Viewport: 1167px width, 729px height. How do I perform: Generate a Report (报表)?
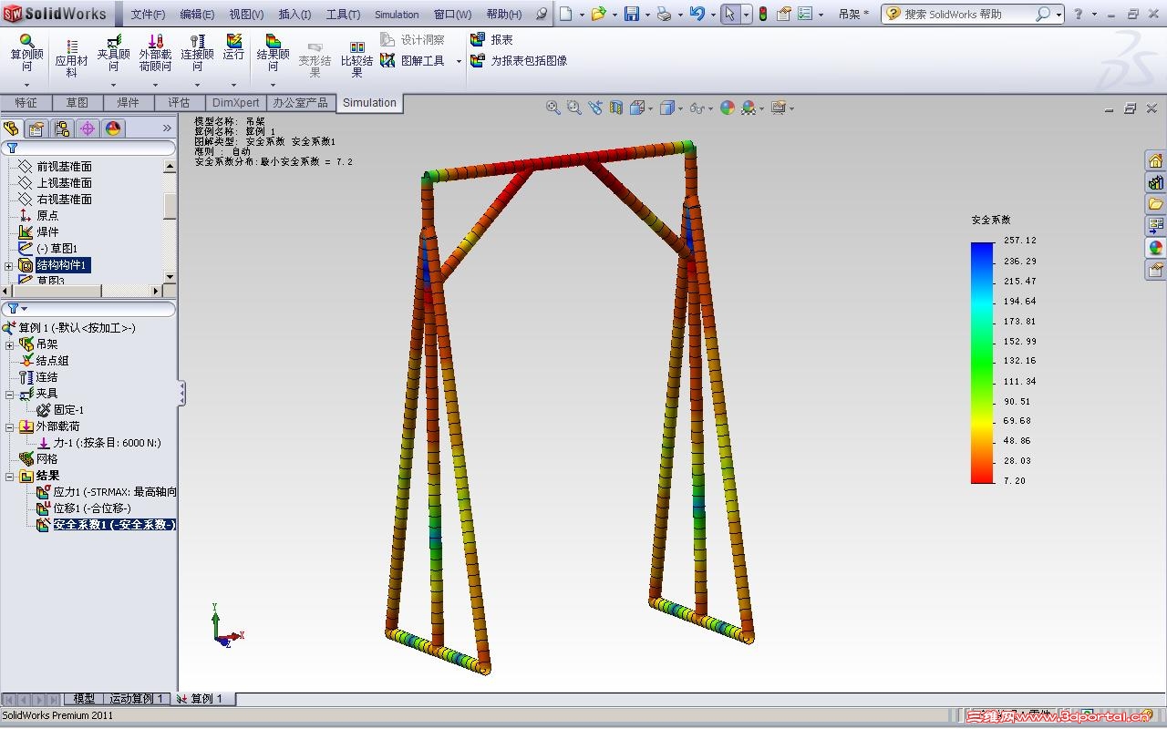pos(491,40)
